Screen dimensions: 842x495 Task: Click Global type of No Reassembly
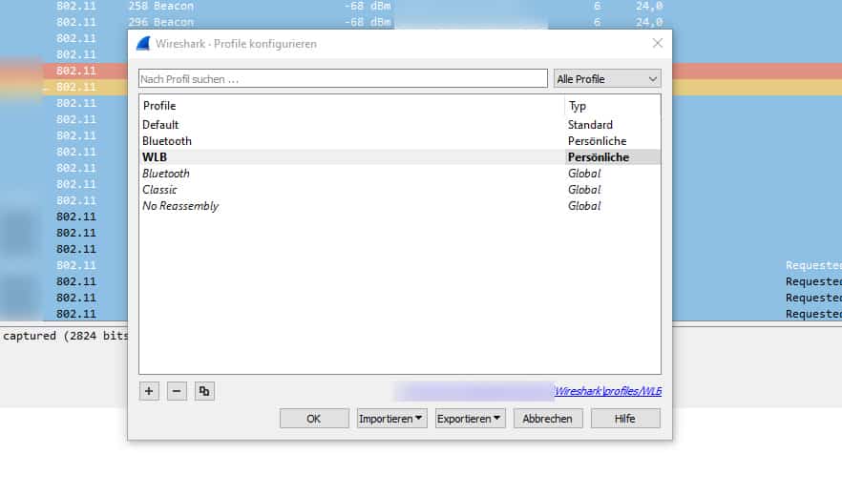pos(584,206)
